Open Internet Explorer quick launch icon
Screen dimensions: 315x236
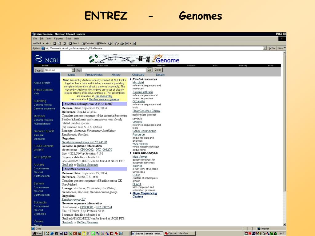[52, 234]
